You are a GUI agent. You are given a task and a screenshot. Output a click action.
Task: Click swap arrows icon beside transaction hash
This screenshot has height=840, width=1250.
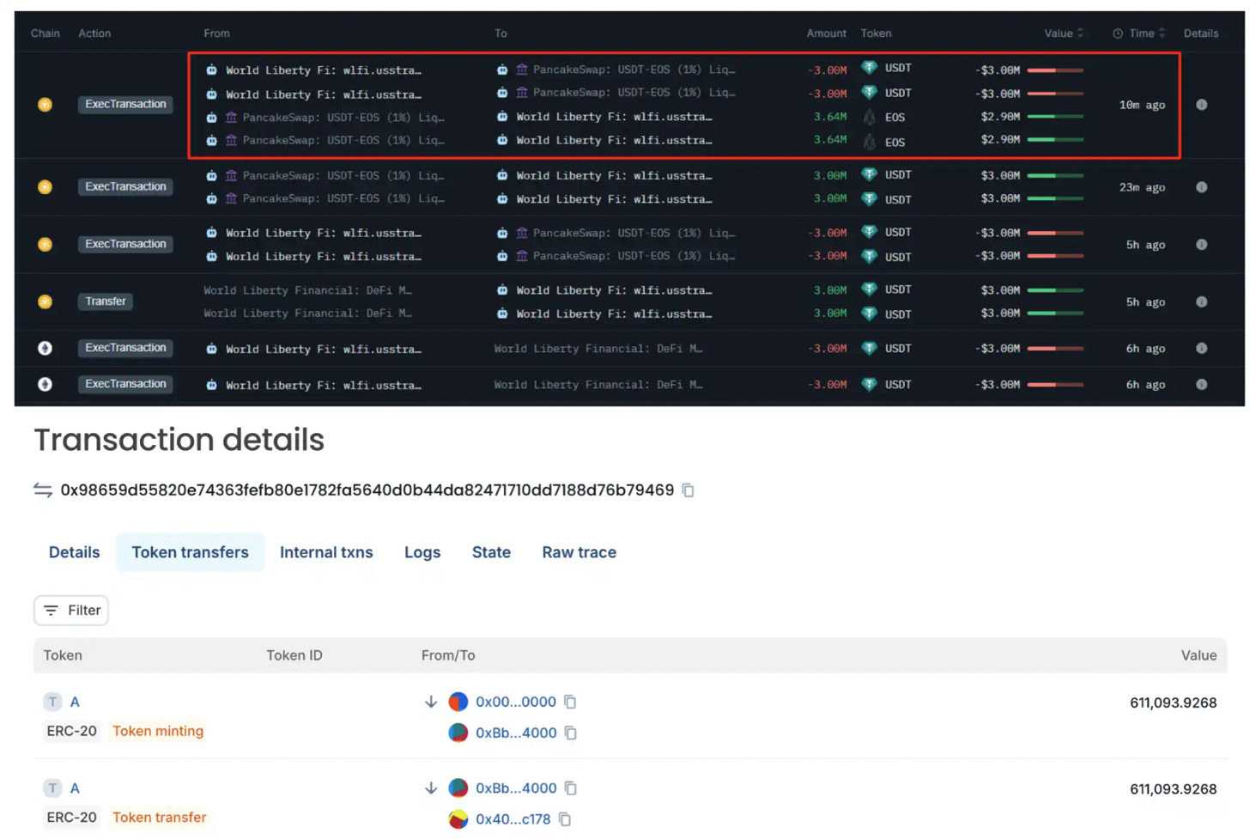coord(43,490)
